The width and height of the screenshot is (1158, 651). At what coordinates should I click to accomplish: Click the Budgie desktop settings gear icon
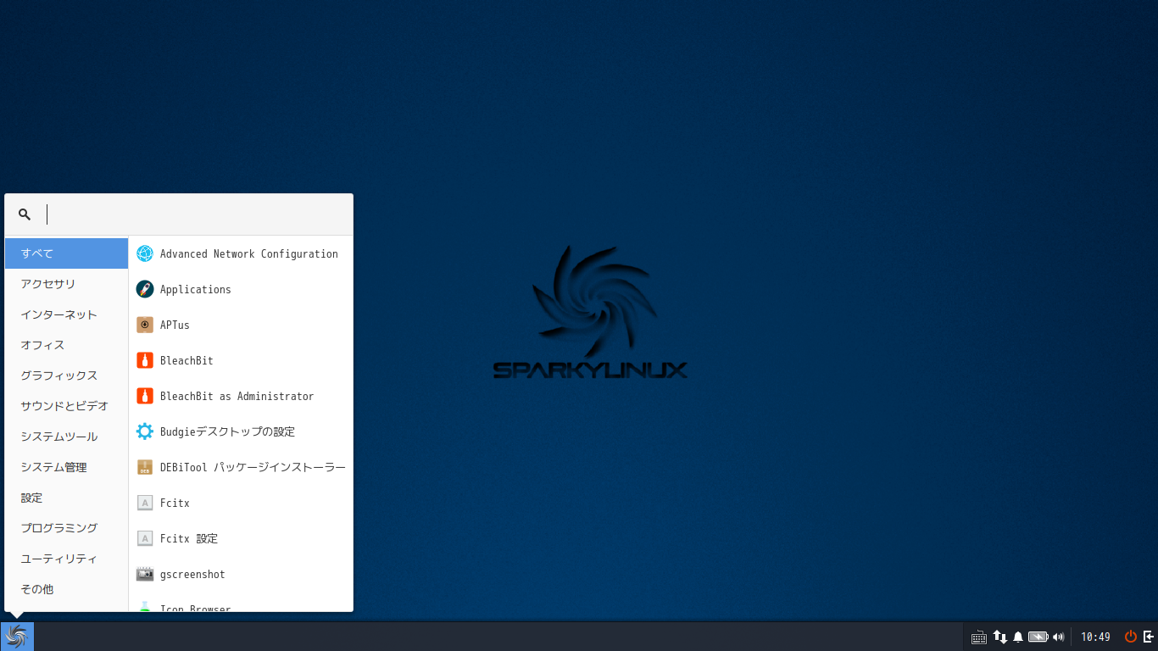pyautogui.click(x=145, y=431)
